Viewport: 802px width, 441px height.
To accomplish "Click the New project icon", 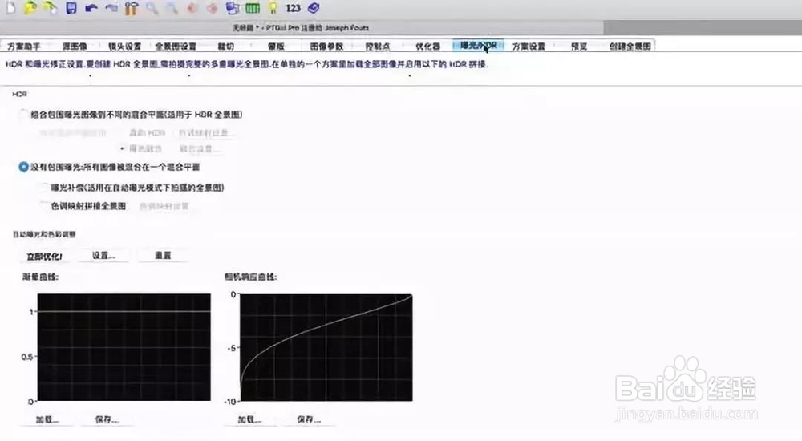I will click(10, 8).
